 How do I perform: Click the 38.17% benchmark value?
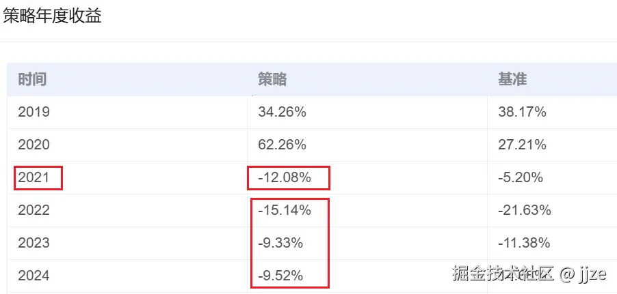[522, 113]
